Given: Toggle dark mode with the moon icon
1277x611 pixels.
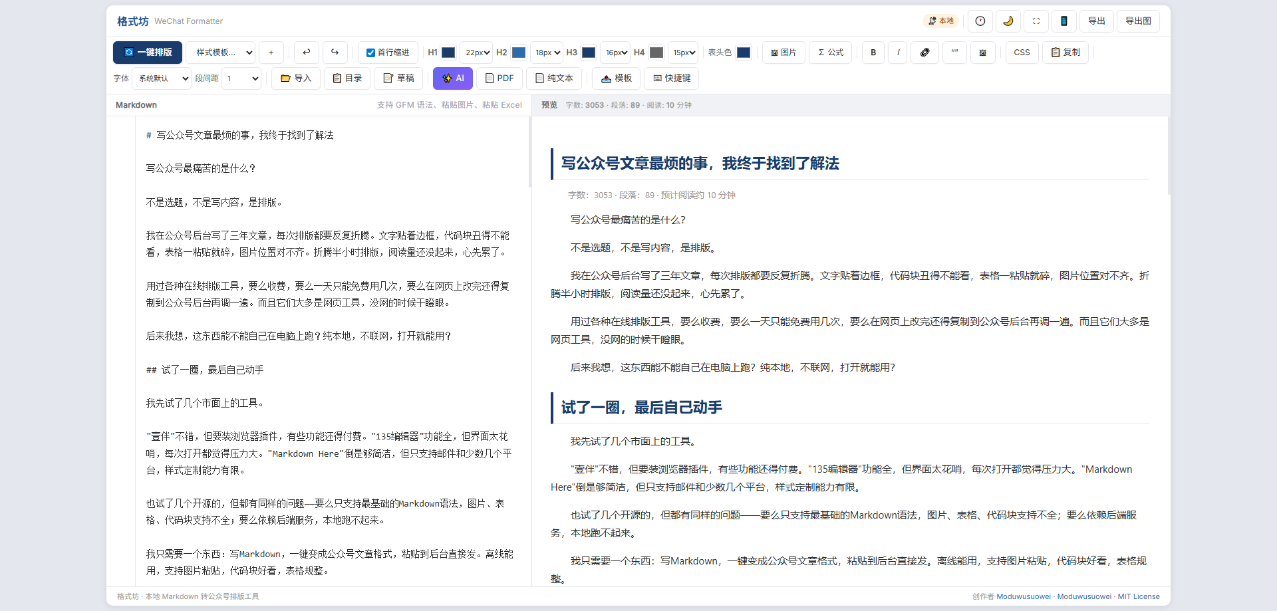Looking at the screenshot, I should coord(1008,21).
